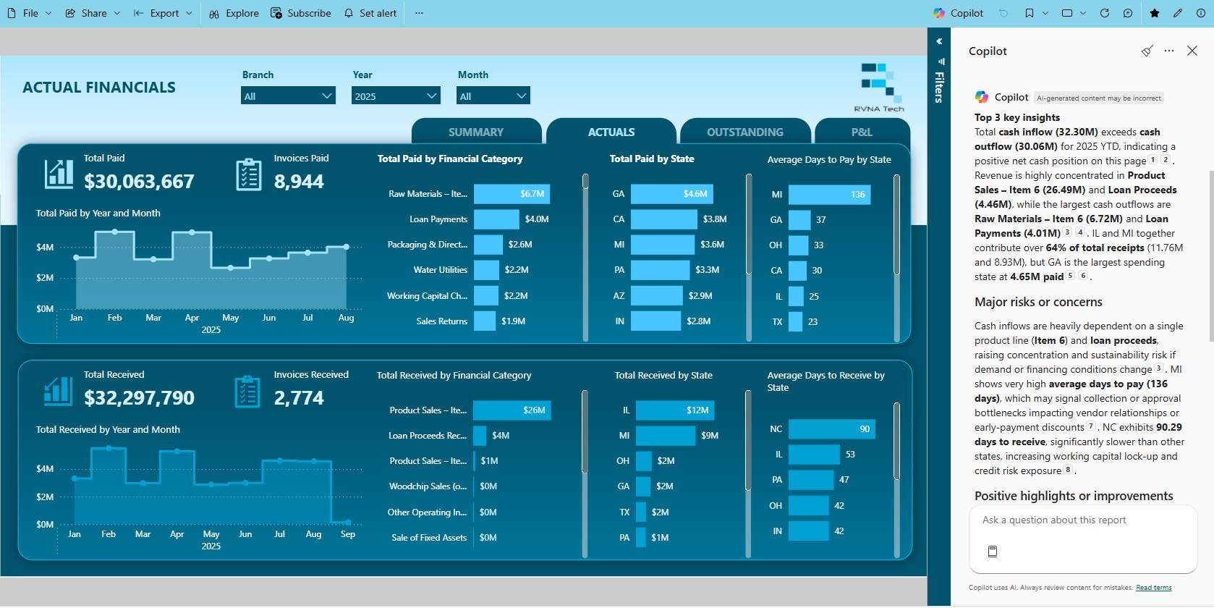Screen dimensions: 1214x608
Task: Select the Product Sales $26M bar
Action: click(x=512, y=410)
